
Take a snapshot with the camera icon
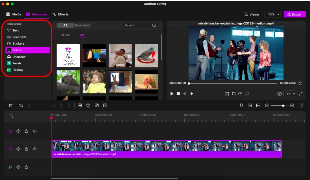click(x=279, y=94)
